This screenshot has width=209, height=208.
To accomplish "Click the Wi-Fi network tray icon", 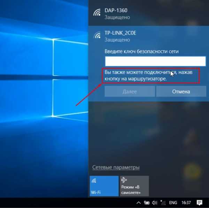I will pos(163,203).
